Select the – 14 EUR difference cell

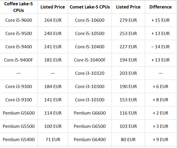click(x=160, y=47)
